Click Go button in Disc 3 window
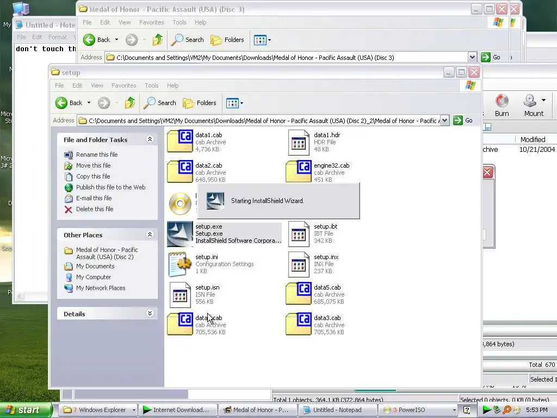The image size is (557, 418). 491,57
